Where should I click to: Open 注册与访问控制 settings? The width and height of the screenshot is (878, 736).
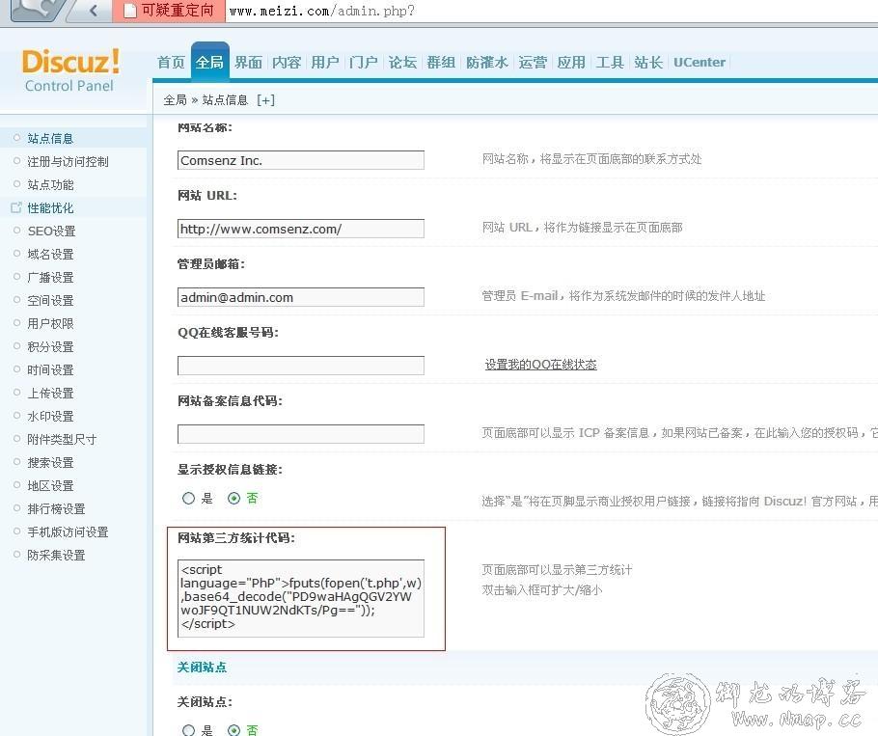(x=68, y=162)
